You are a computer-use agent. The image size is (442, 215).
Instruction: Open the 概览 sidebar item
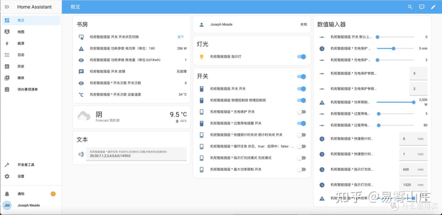31,20
